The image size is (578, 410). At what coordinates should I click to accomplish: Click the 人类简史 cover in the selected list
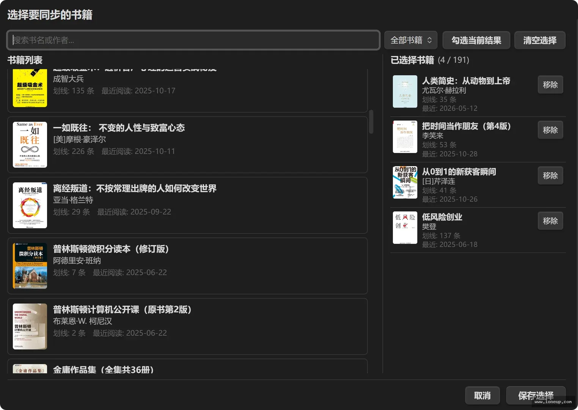(x=405, y=91)
